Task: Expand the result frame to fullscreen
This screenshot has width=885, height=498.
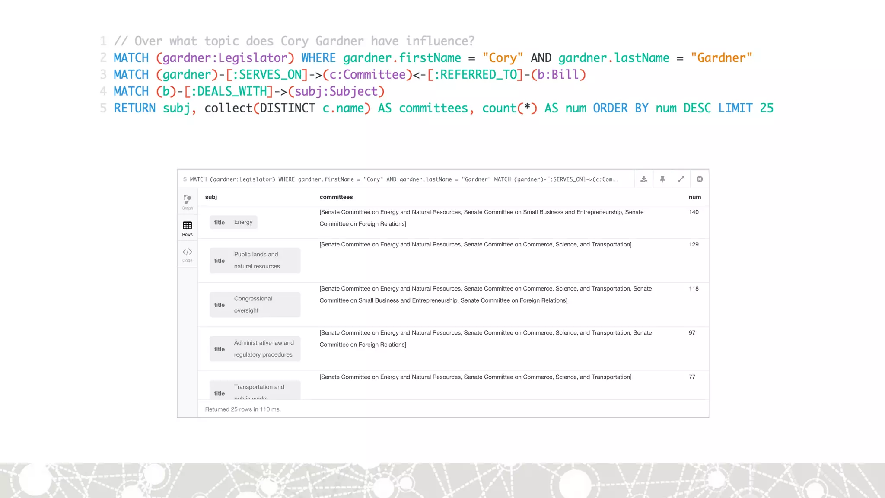Action: [x=681, y=179]
